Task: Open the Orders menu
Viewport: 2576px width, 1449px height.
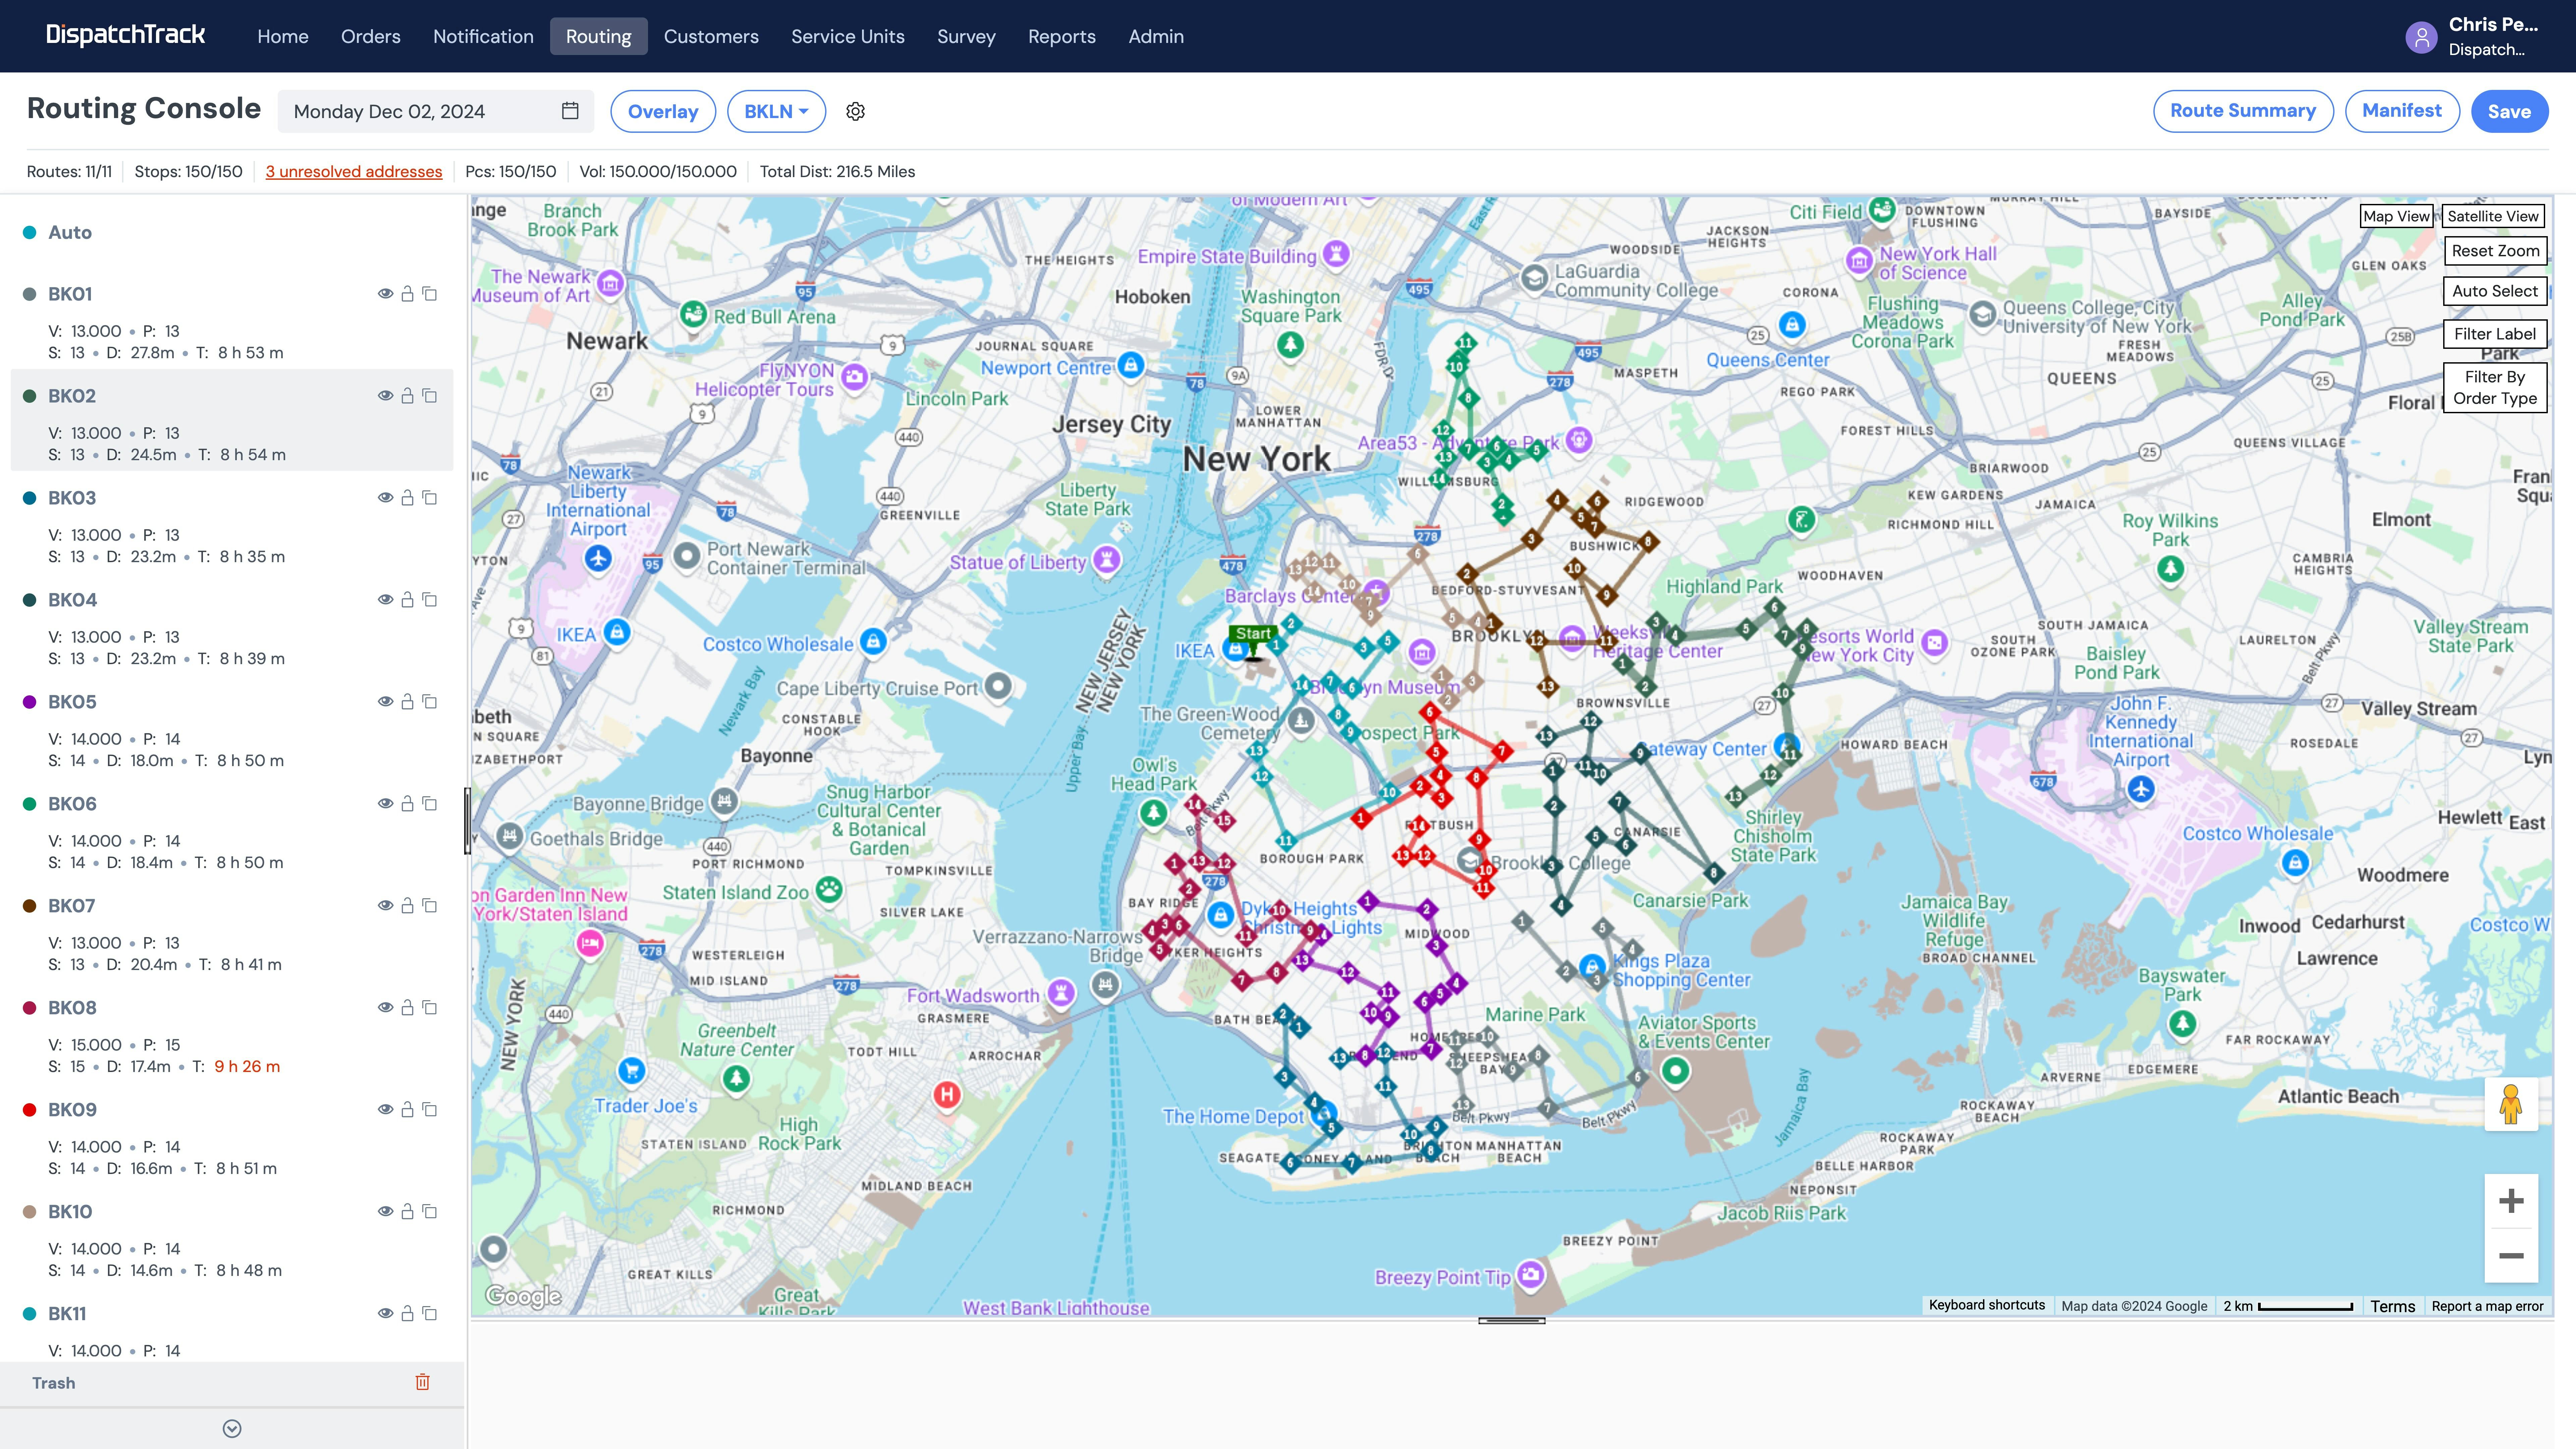Action: tap(370, 36)
